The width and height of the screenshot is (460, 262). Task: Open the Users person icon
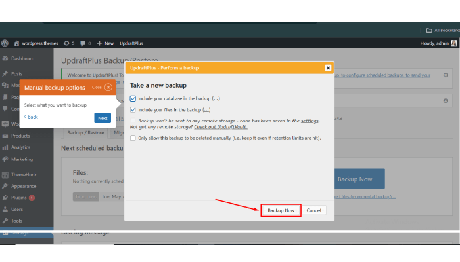[x=5, y=210]
